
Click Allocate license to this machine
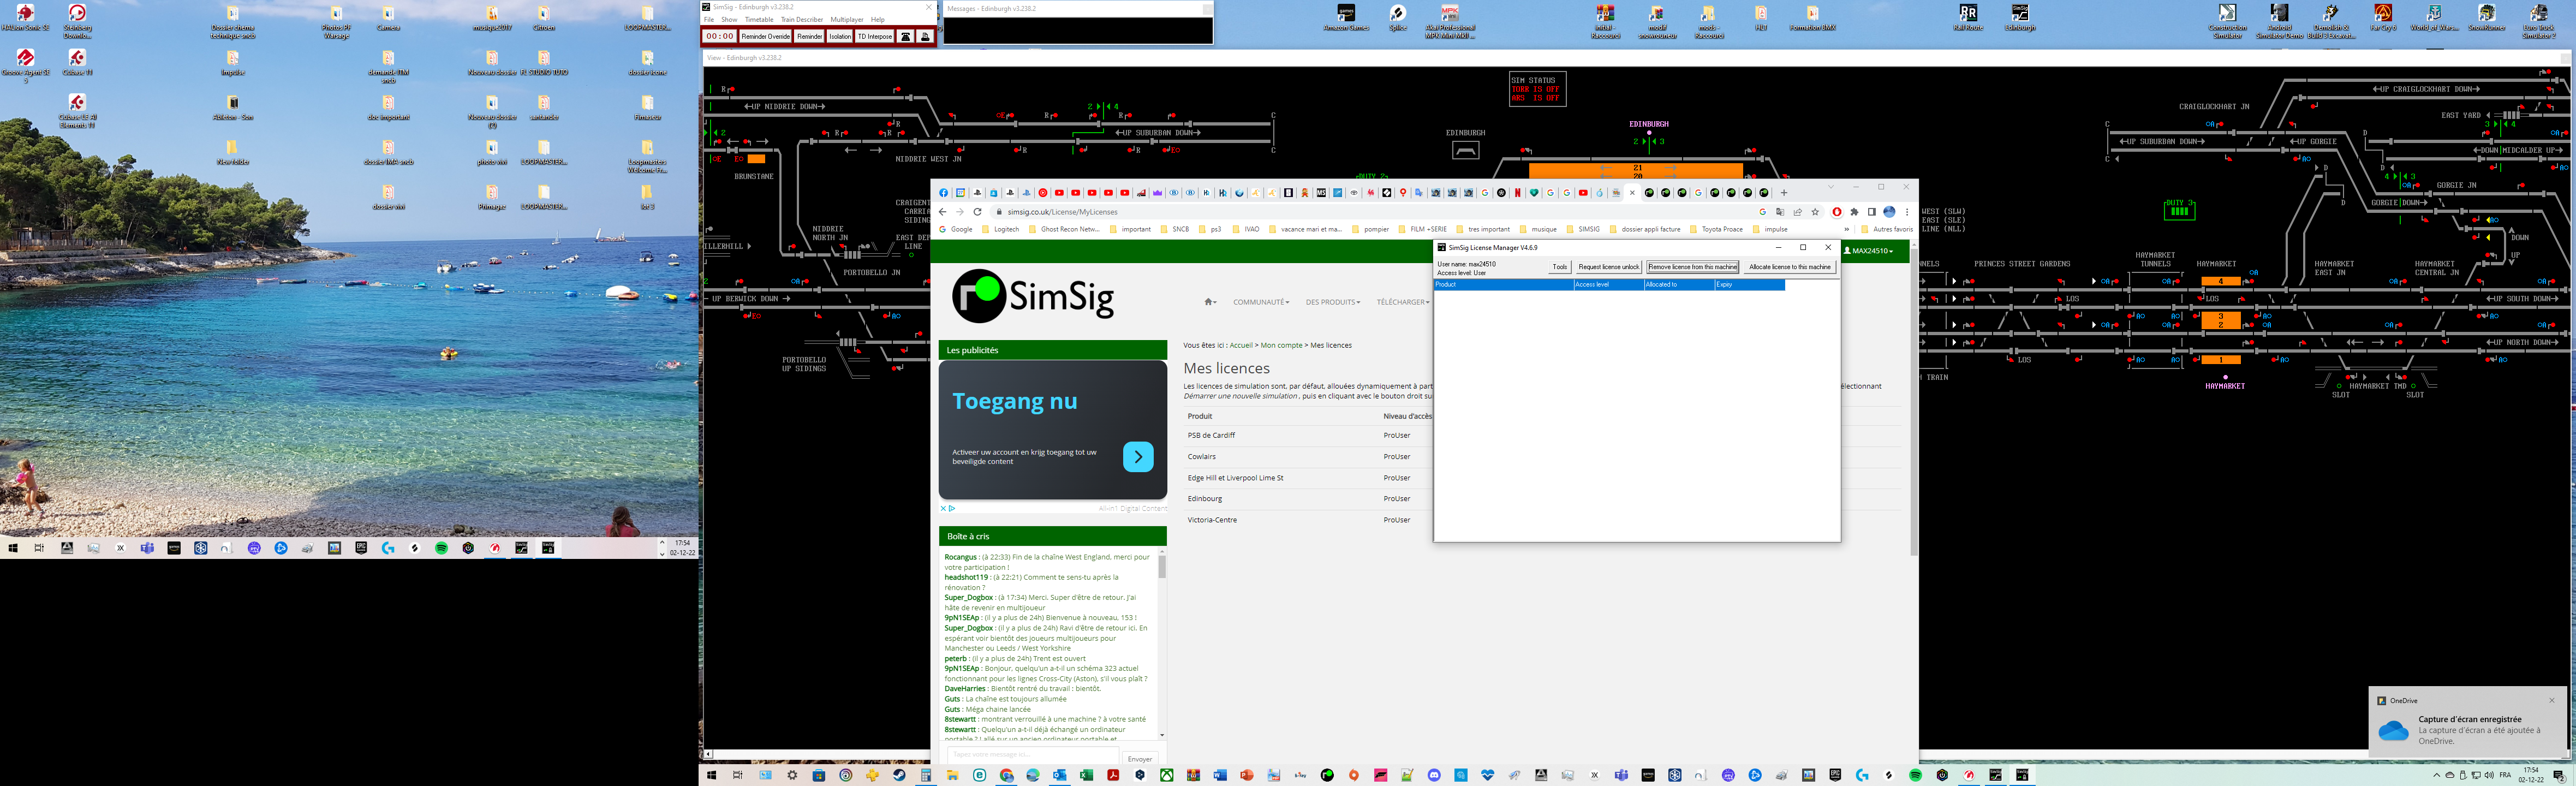tap(1790, 267)
